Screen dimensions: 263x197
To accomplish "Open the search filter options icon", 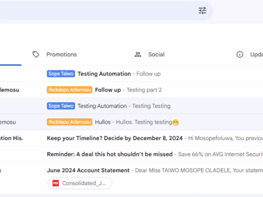I will tap(202, 11).
